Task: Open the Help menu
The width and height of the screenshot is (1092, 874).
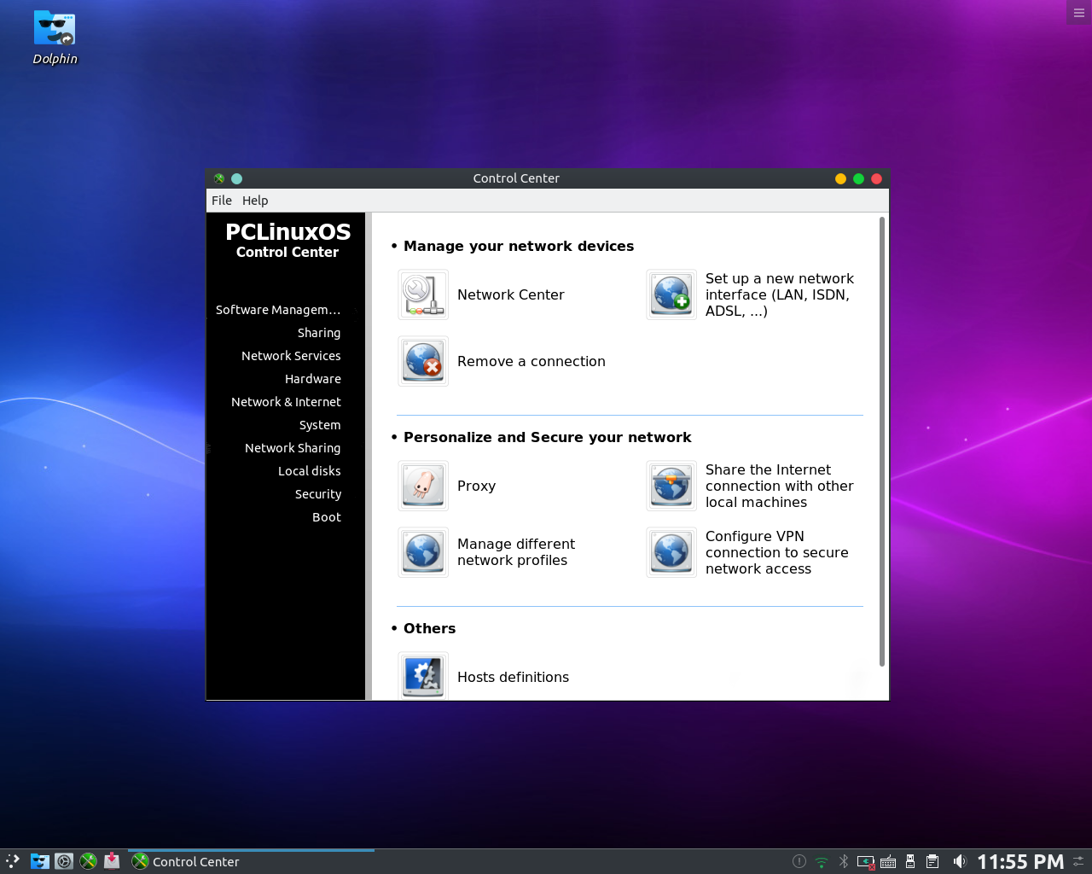Action: 255,201
